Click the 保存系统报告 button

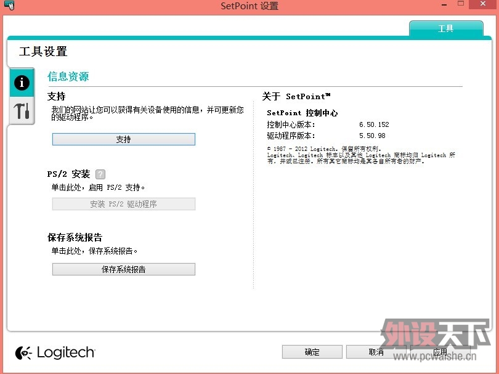(x=123, y=269)
